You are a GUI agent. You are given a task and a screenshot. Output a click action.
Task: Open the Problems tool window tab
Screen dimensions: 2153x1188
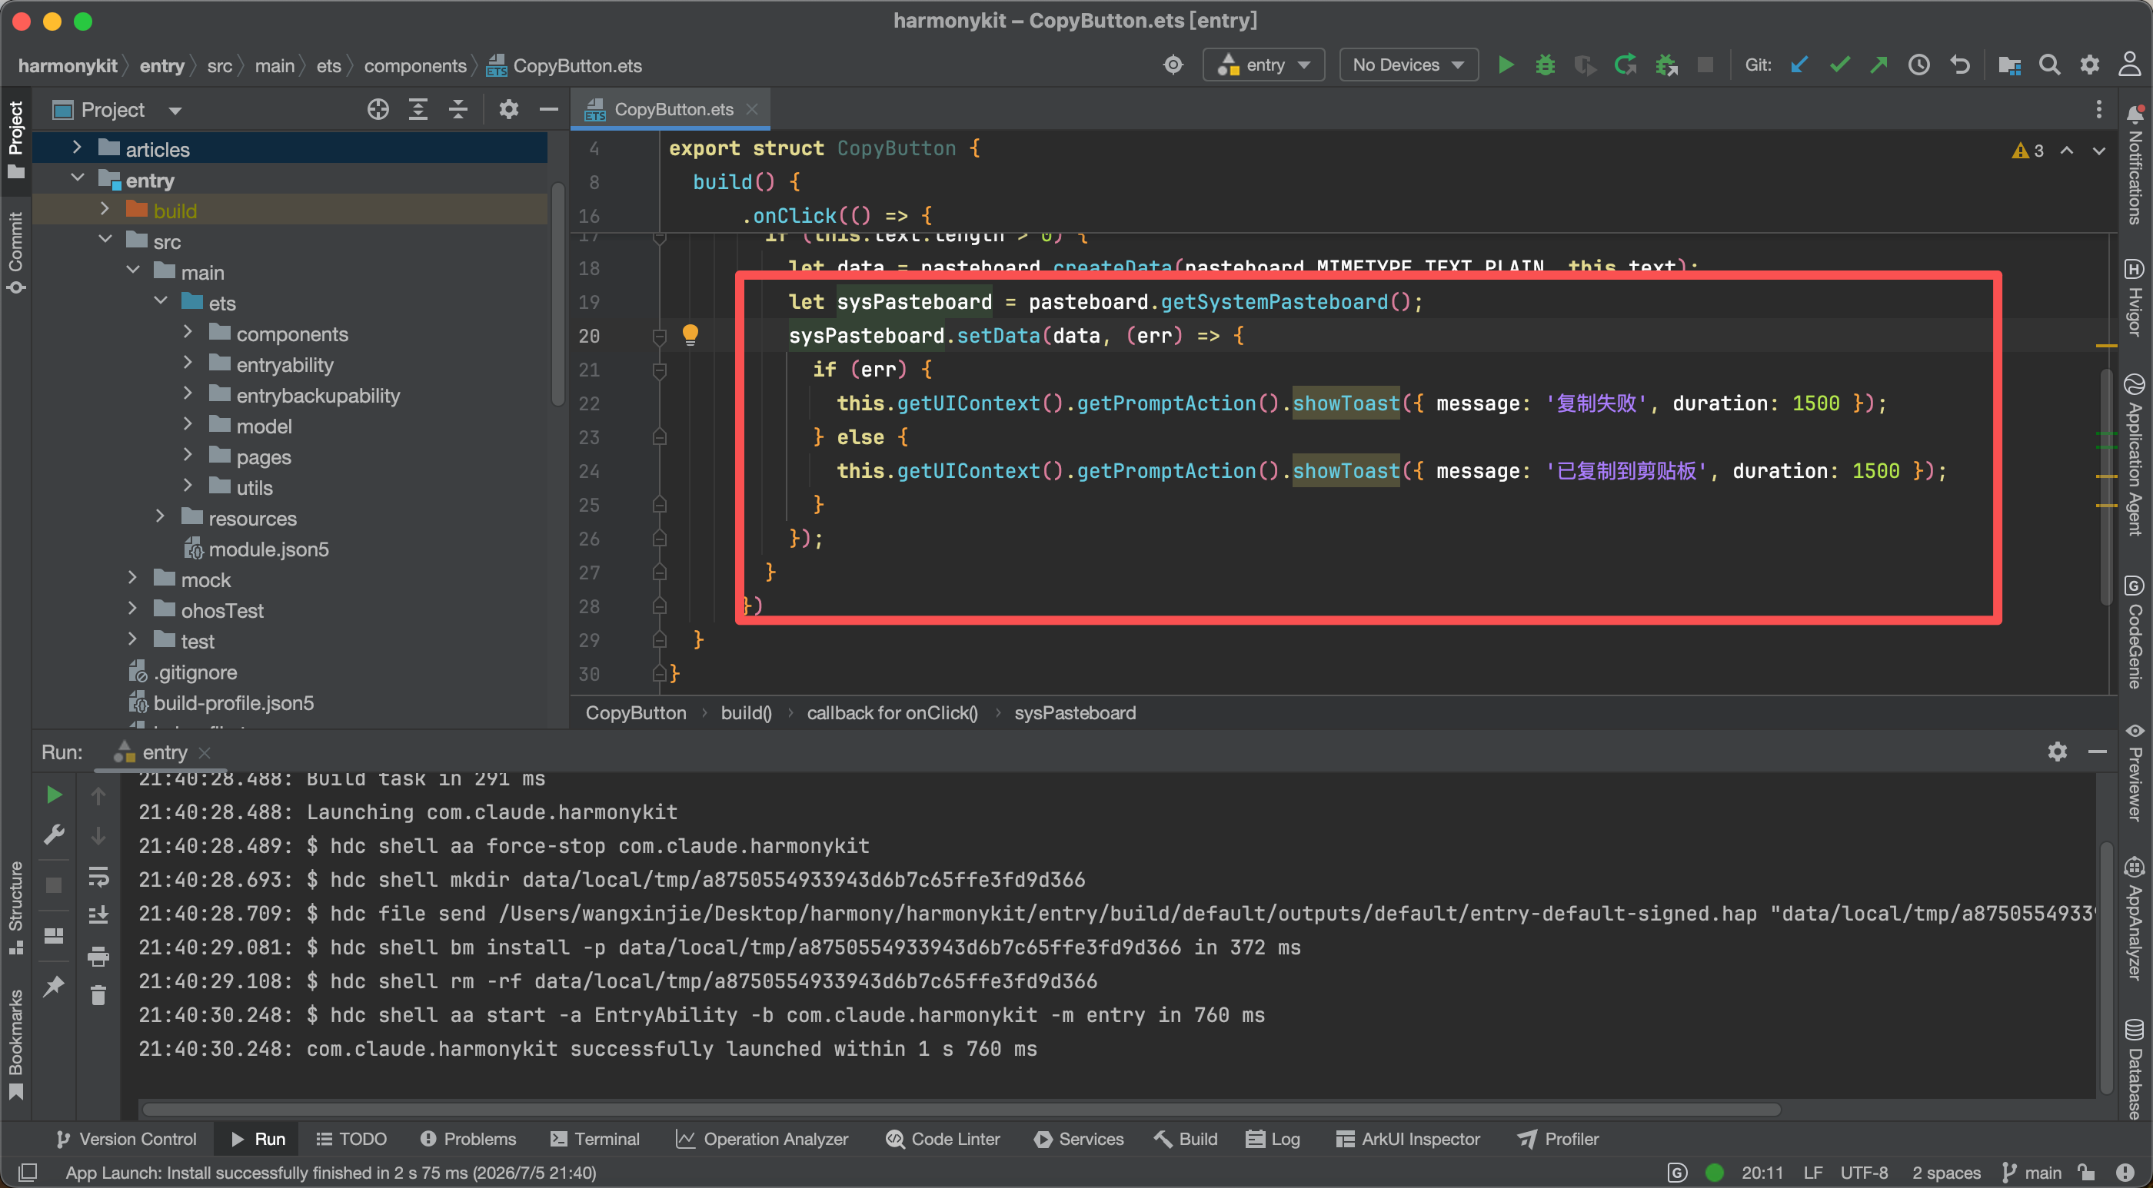(468, 1139)
